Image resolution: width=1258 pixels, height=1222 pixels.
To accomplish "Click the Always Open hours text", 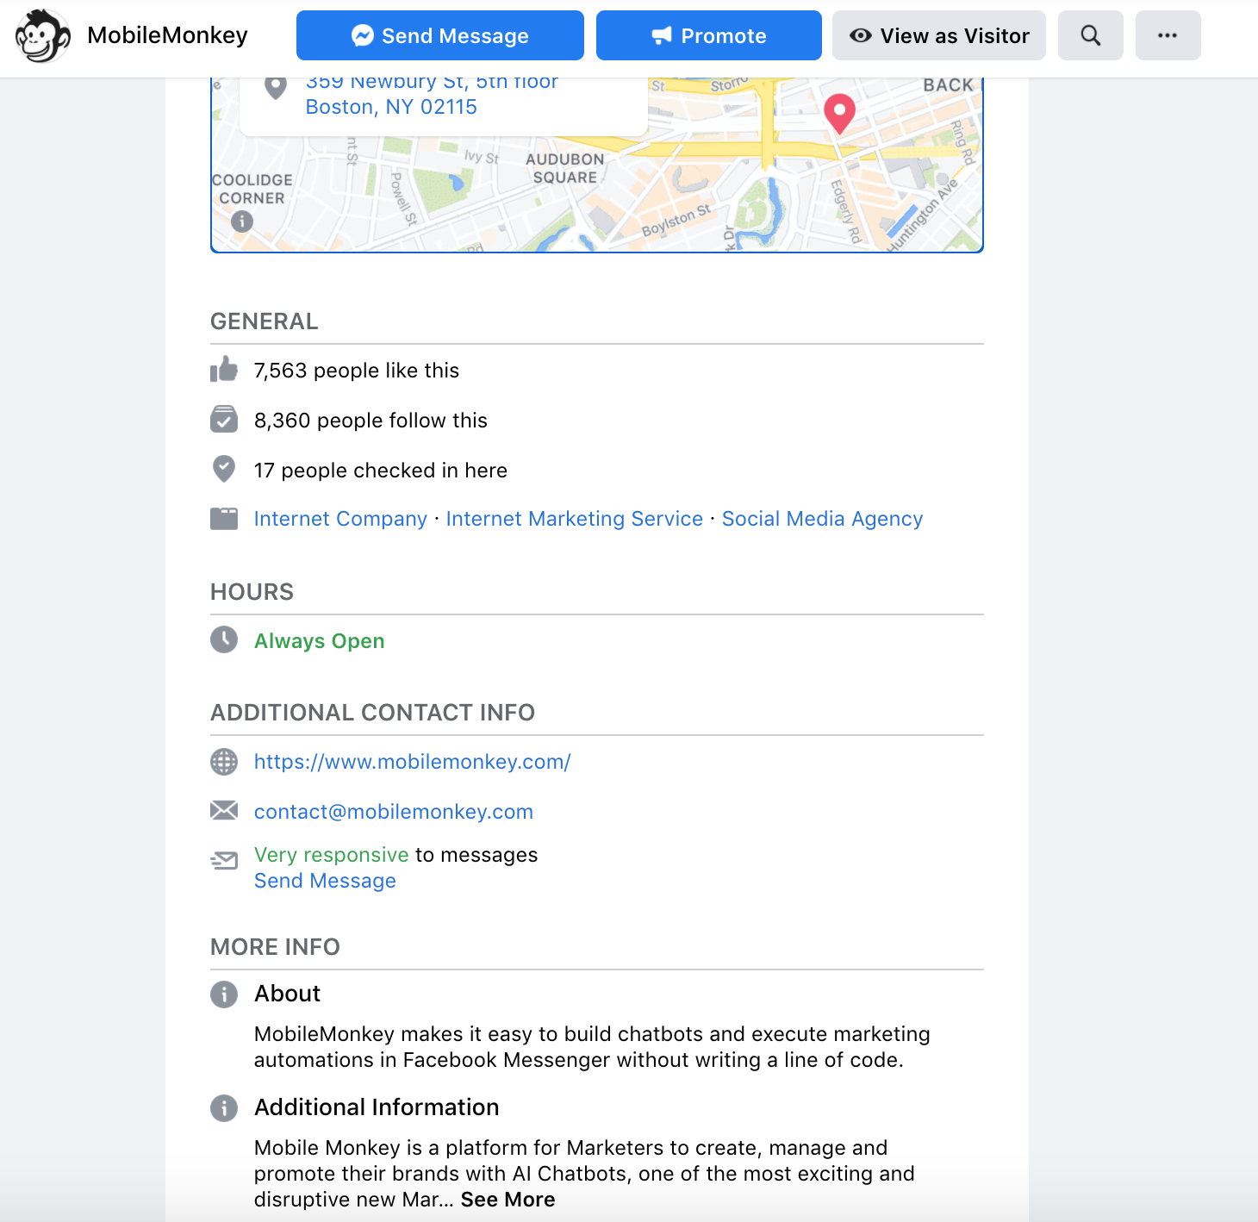I will (319, 641).
